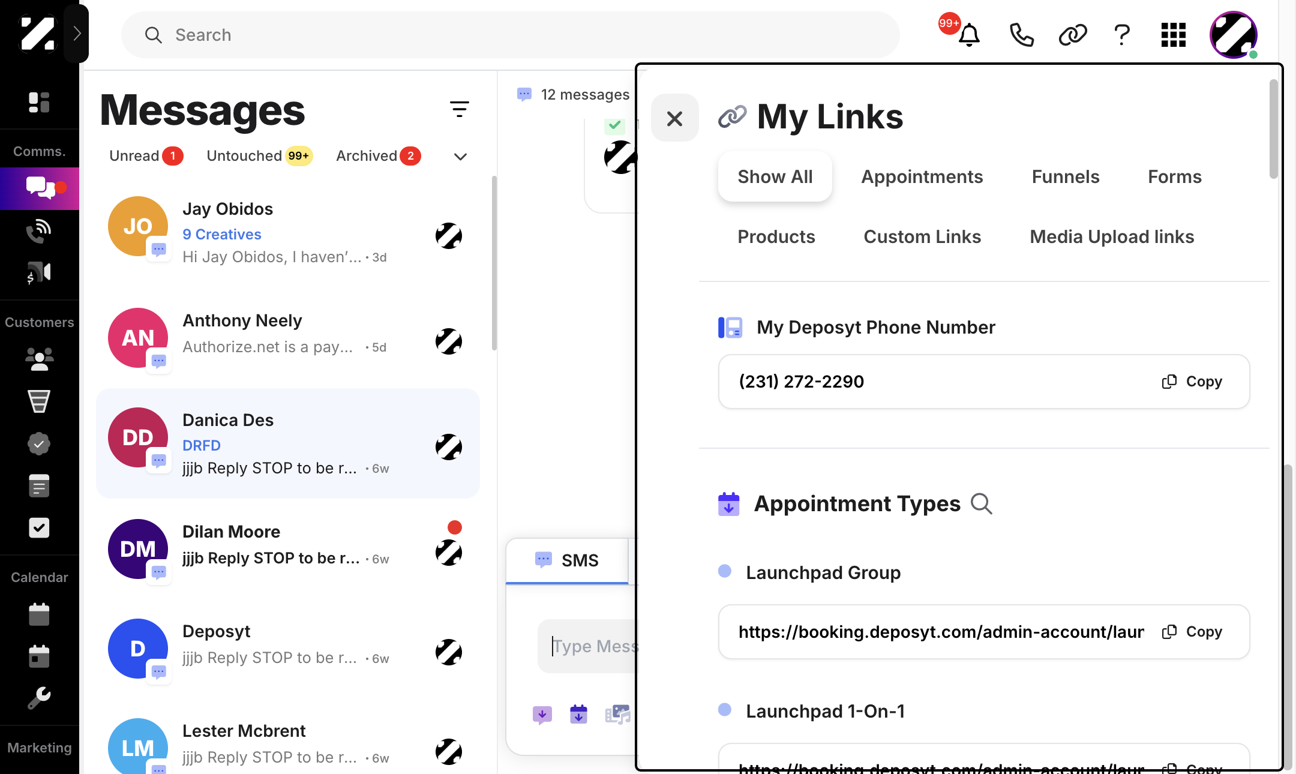Select the Show All links tab
This screenshot has height=774, width=1296.
click(775, 176)
